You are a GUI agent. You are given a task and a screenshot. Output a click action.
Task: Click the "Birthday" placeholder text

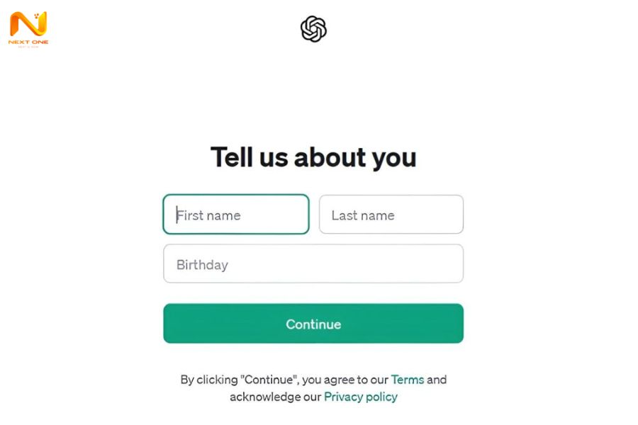pos(202,265)
